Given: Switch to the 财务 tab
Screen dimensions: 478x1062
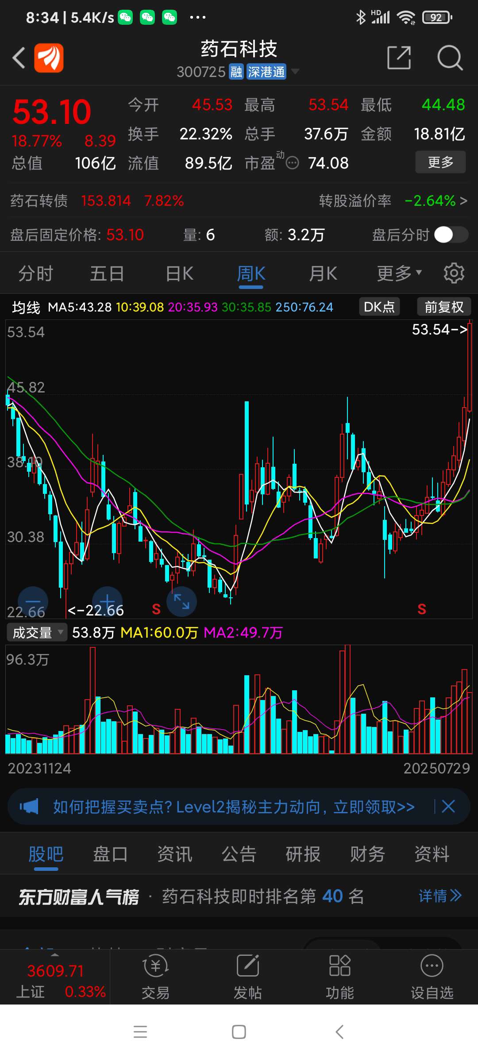Looking at the screenshot, I should [367, 854].
